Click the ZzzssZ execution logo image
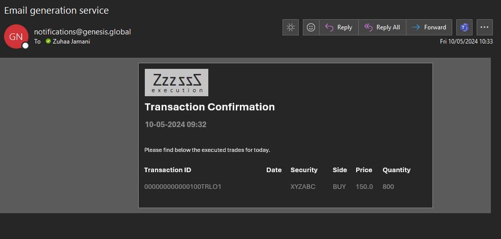501x239 pixels. (176, 83)
